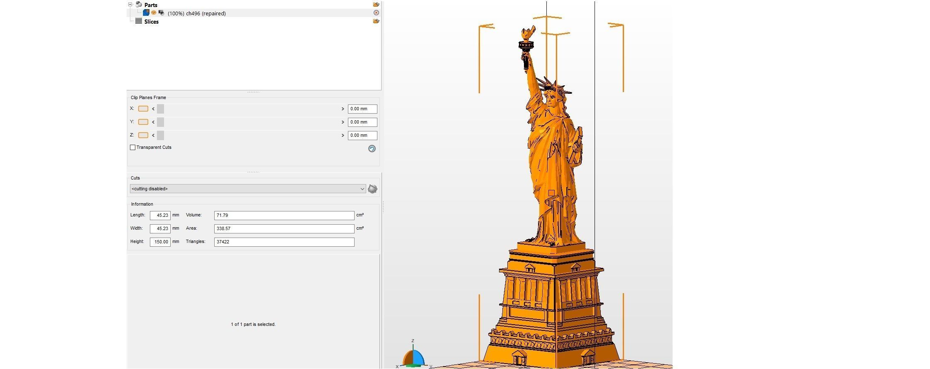Click the Area field showing 338.57
Image resolution: width=930 pixels, height=369 pixels.
284,229
